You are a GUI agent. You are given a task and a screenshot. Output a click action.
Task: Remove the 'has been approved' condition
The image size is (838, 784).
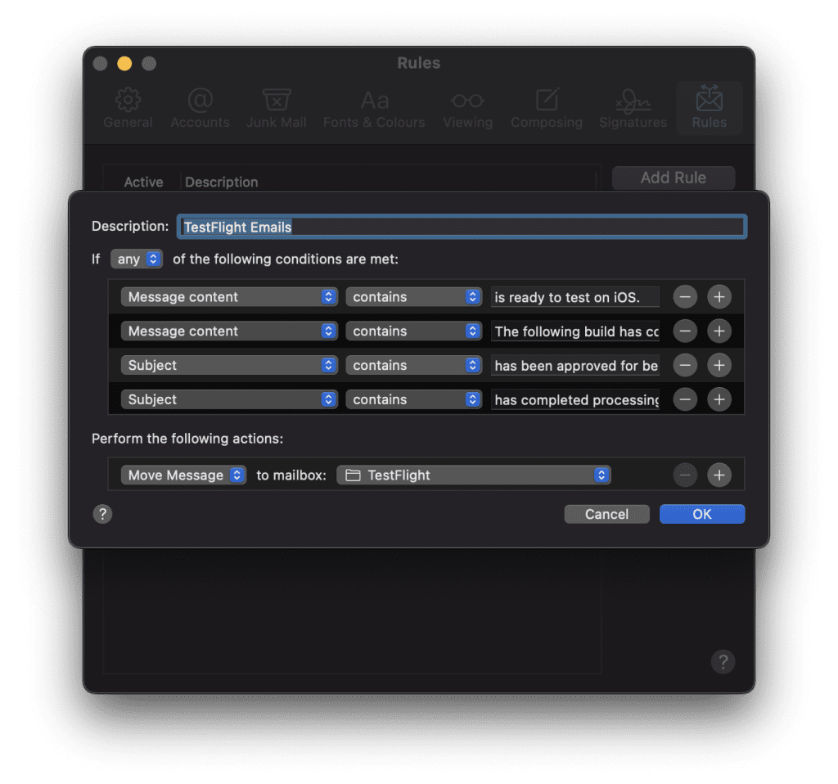coord(685,366)
